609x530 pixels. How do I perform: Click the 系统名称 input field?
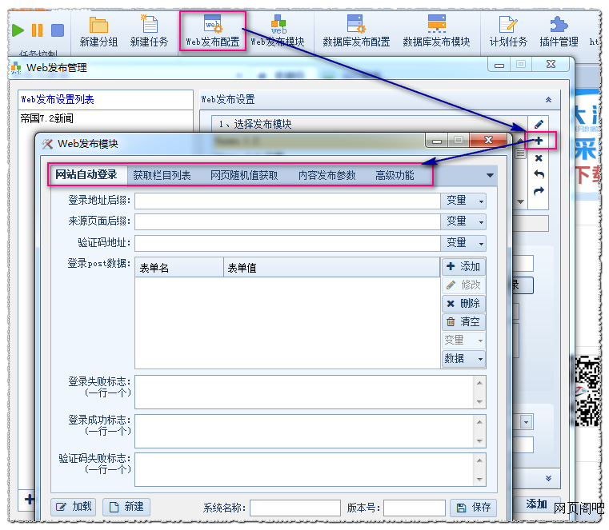click(x=294, y=508)
